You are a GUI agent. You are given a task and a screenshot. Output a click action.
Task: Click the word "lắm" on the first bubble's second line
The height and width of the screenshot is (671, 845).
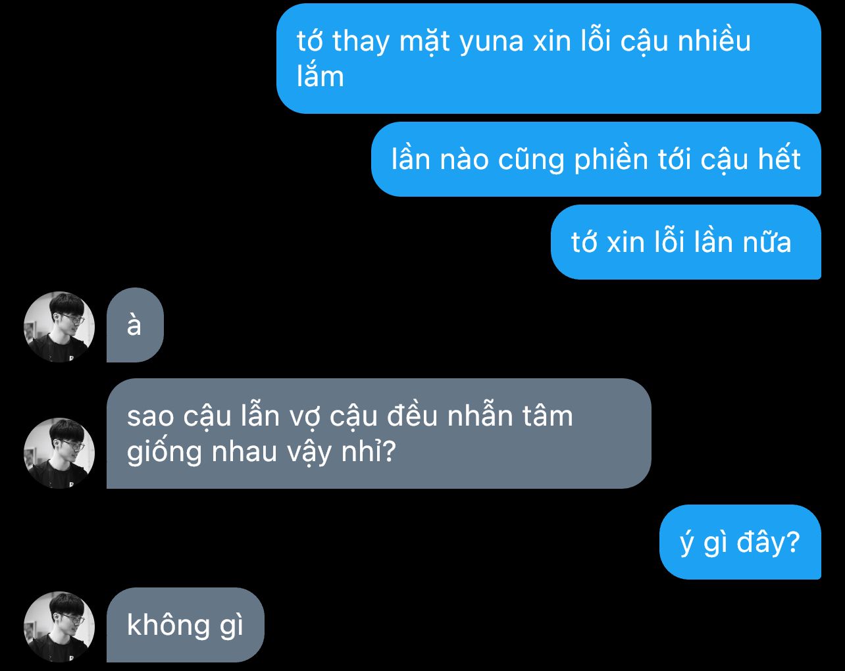pos(320,76)
